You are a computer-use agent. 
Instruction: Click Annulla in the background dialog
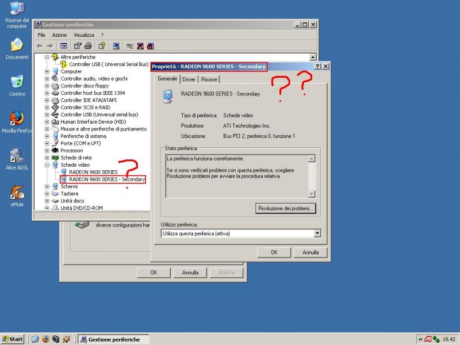pos(190,273)
